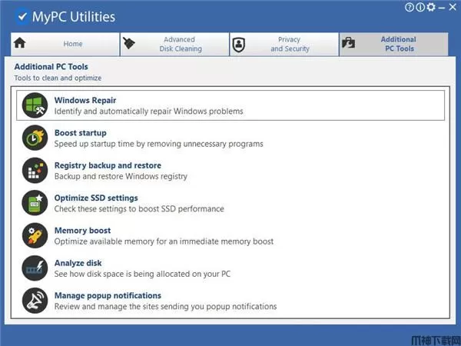Image resolution: width=461 pixels, height=346 pixels.
Task: Click 'Check these settings to boost SSD performance'
Action: tap(139, 209)
